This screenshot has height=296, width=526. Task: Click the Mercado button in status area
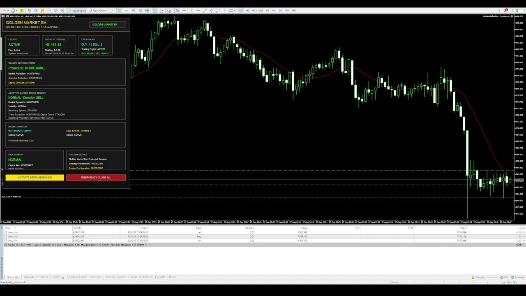478,277
